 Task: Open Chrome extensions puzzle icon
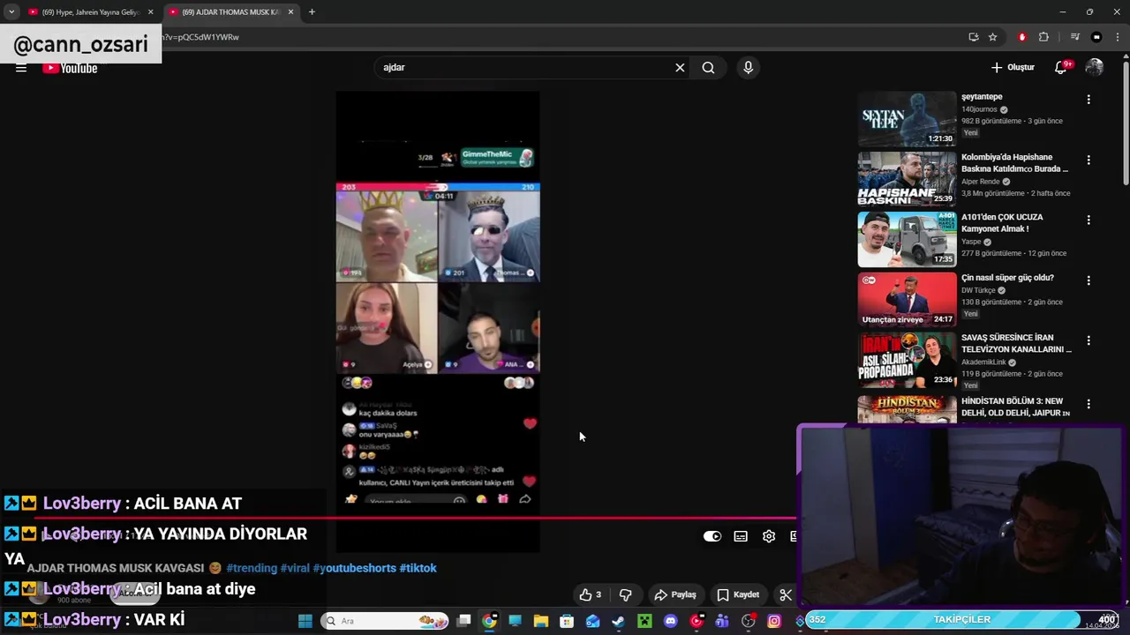pos(1043,37)
